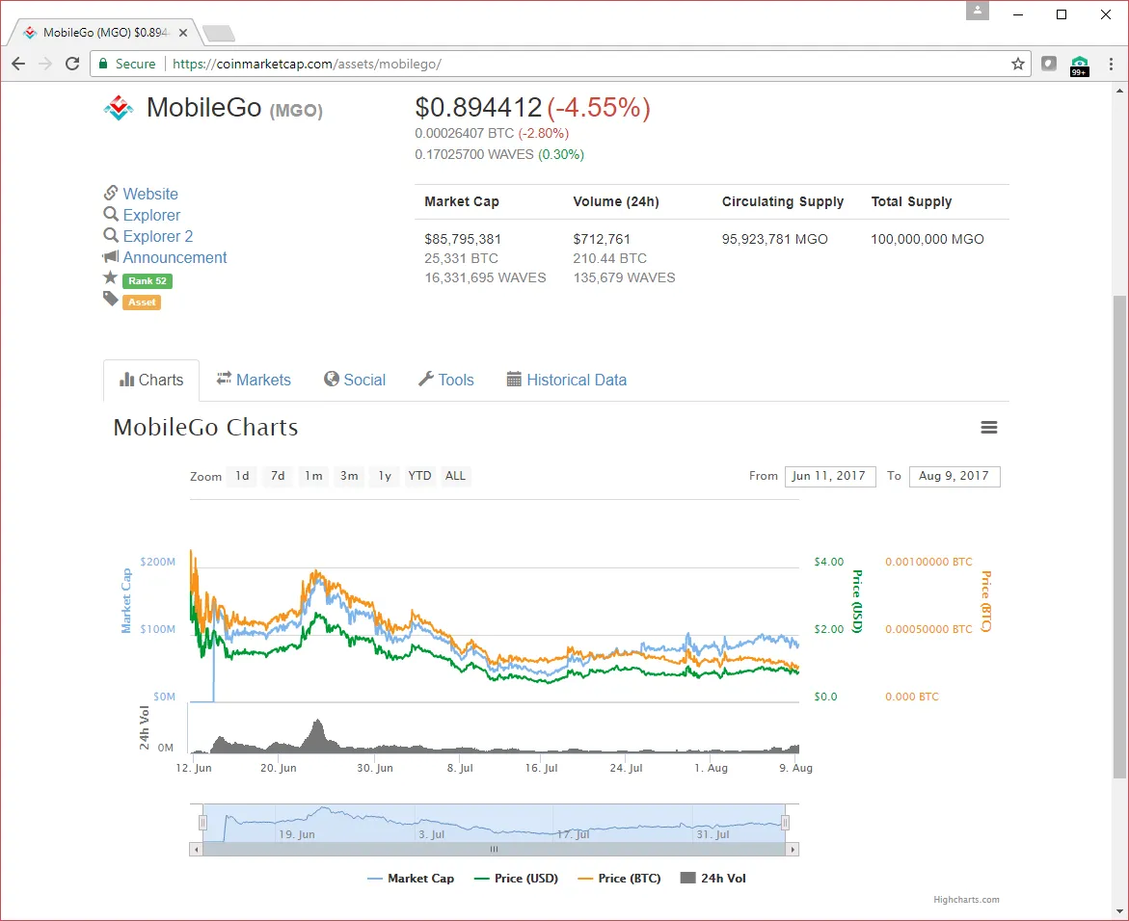Set chart zoom to 1m
This screenshot has height=921, width=1129.
pos(313,476)
